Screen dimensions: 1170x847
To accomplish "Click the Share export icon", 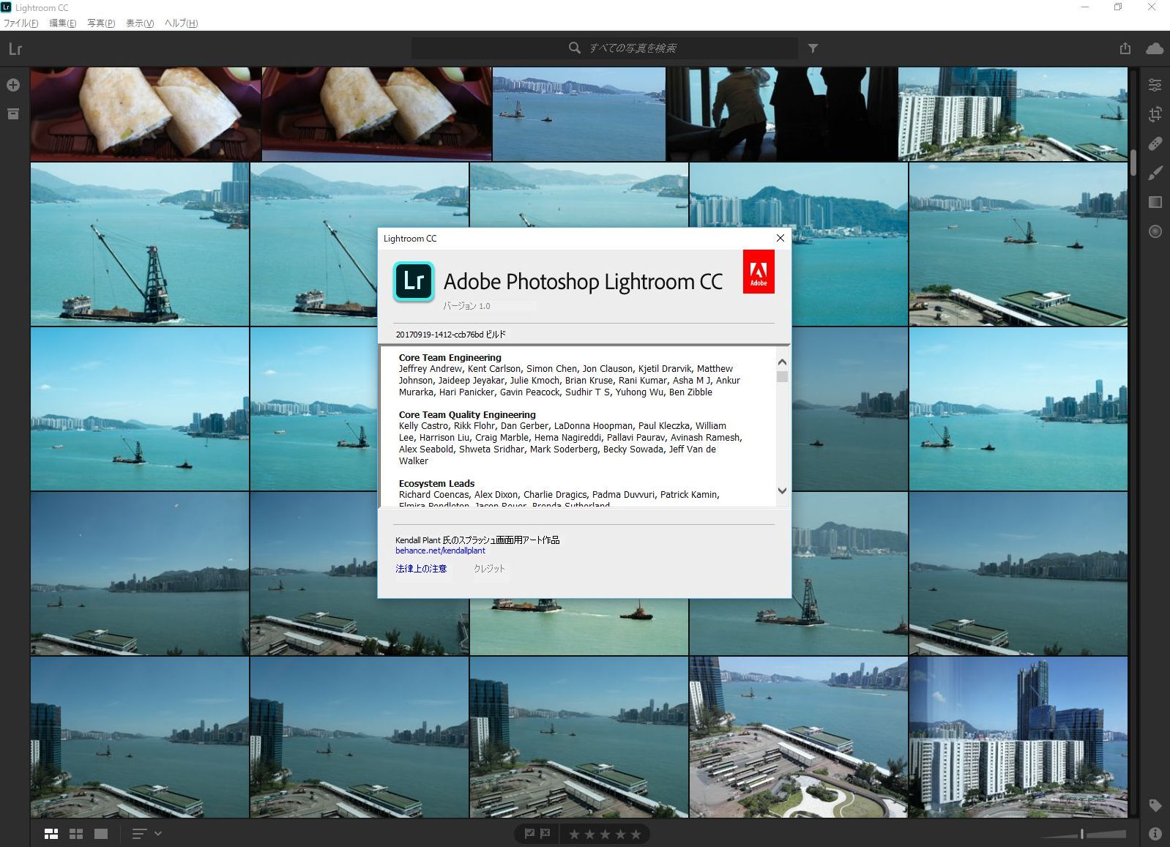I will coord(1125,48).
